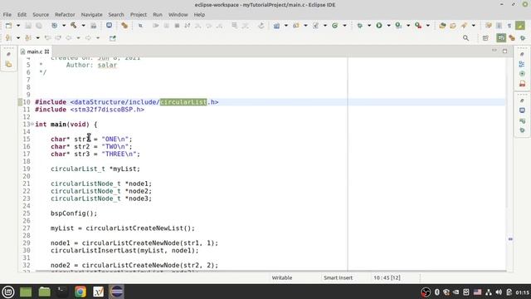Open the Source menu
Screen dimensions: 531x299
(x=41, y=15)
